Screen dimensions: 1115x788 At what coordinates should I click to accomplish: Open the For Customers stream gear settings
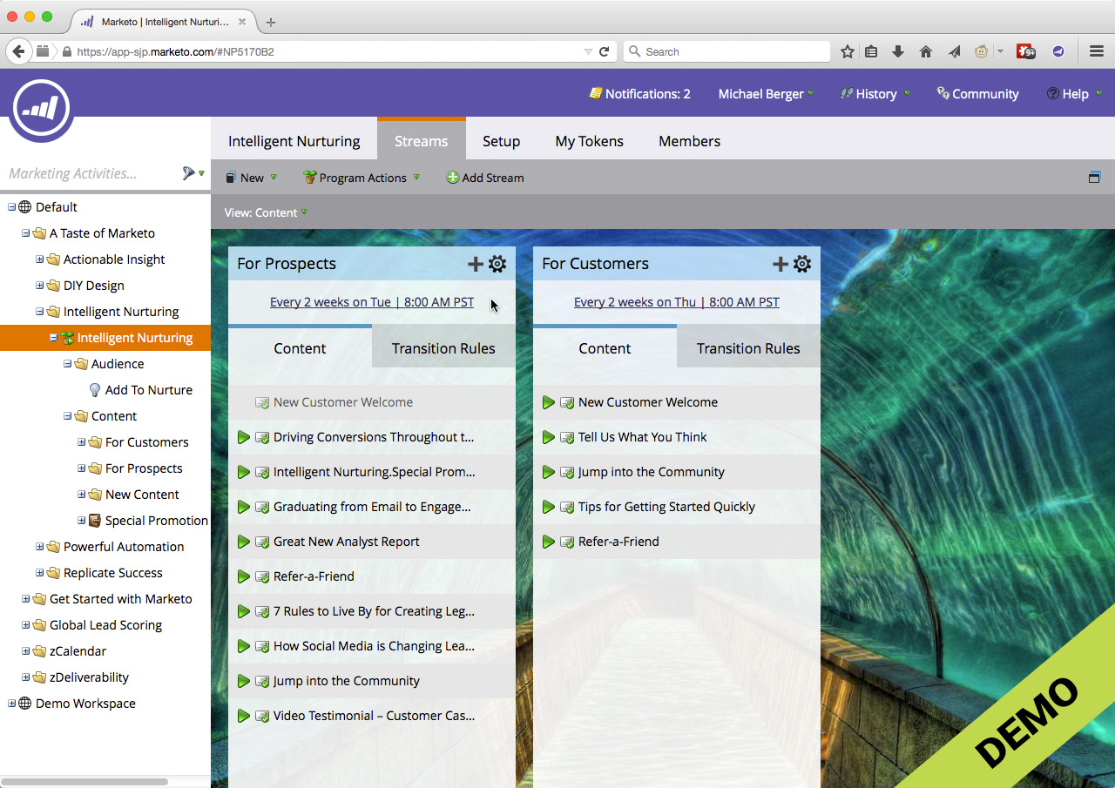(x=802, y=264)
